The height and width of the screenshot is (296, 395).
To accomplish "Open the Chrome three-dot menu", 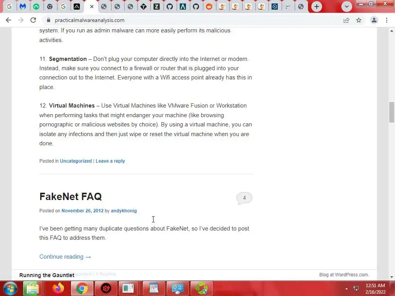I will (387, 20).
